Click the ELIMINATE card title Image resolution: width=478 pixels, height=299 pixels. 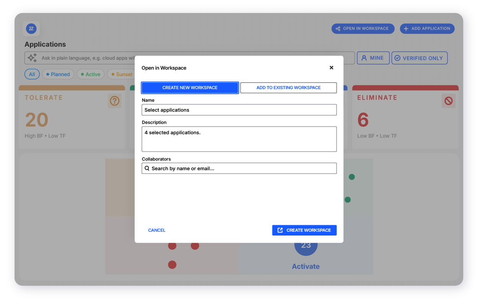(377, 97)
